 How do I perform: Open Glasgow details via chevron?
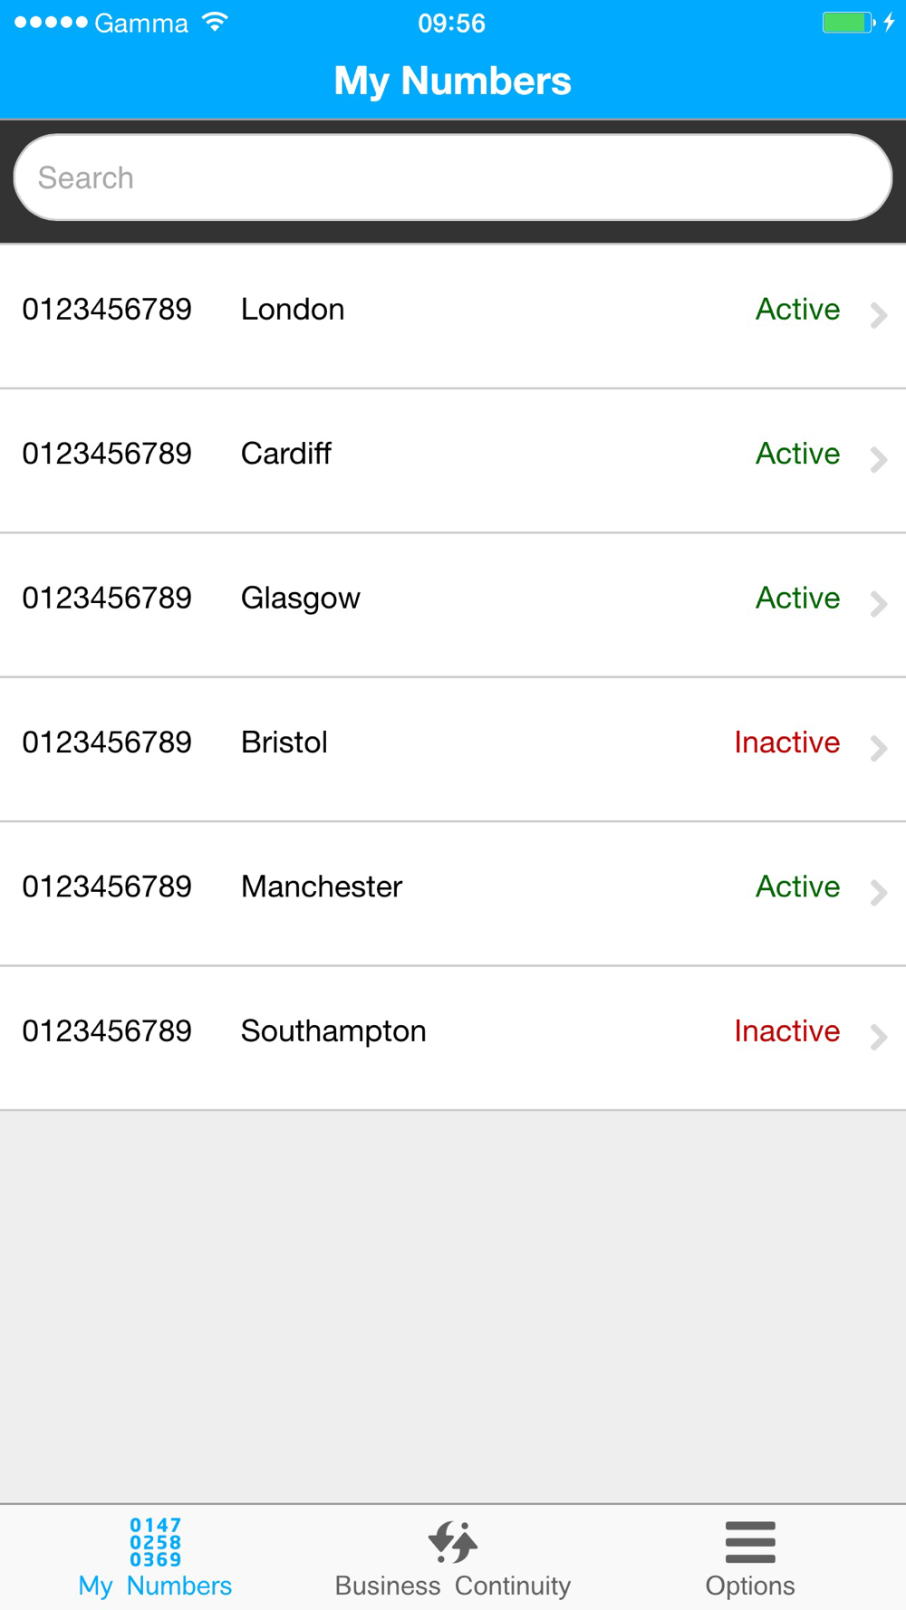(x=878, y=604)
